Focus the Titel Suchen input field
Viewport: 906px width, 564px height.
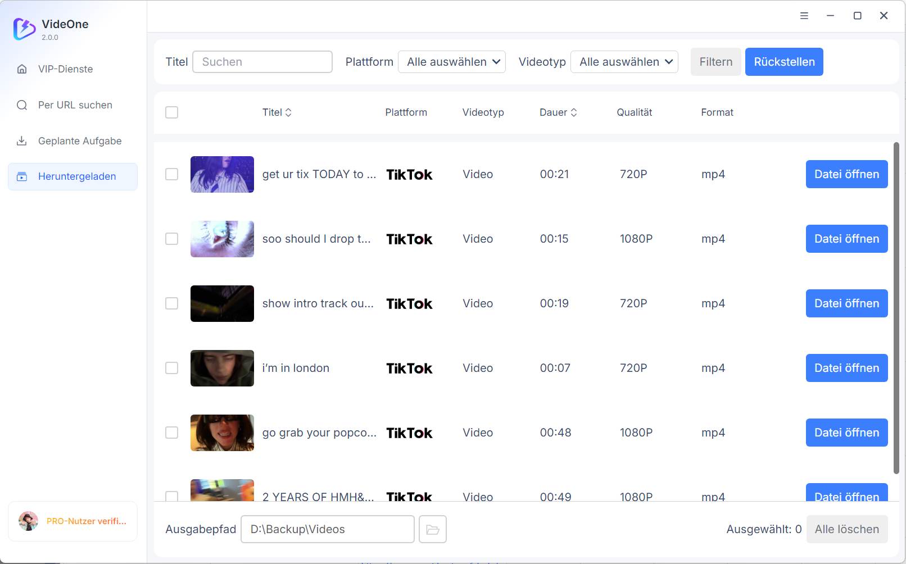(262, 62)
